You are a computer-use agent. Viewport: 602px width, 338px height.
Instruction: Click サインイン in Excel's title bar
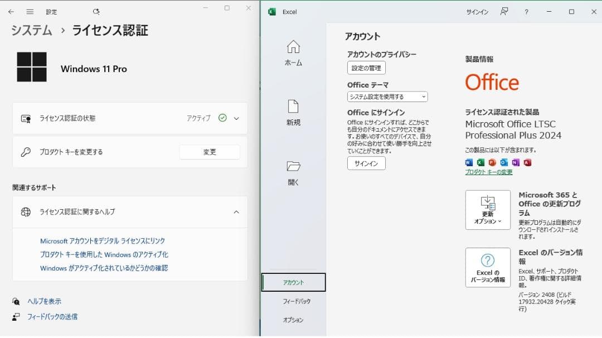[x=477, y=11]
